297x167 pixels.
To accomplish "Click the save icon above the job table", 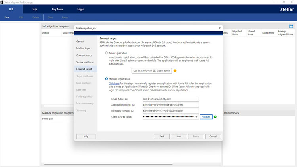I will tap(291, 26).
